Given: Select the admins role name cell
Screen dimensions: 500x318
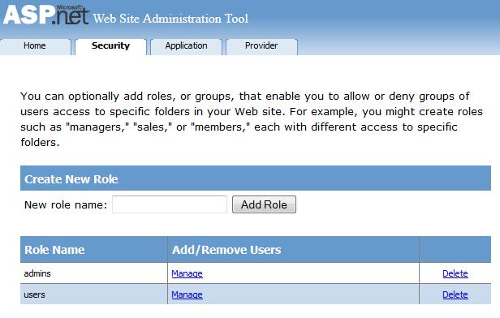Looking at the screenshot, I should tap(94, 273).
